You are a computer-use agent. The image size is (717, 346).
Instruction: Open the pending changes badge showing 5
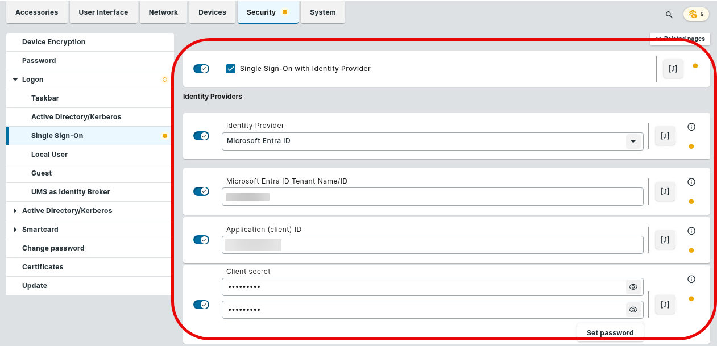tap(696, 14)
